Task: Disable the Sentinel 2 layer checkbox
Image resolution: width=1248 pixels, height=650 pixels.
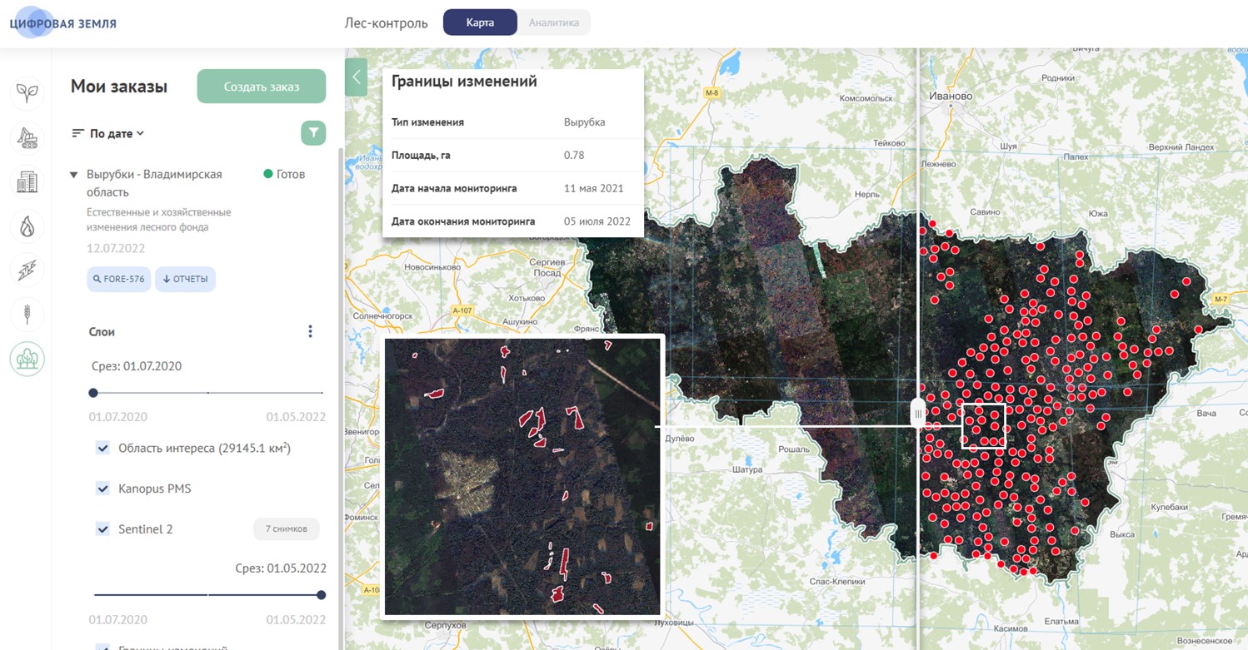Action: tap(102, 528)
